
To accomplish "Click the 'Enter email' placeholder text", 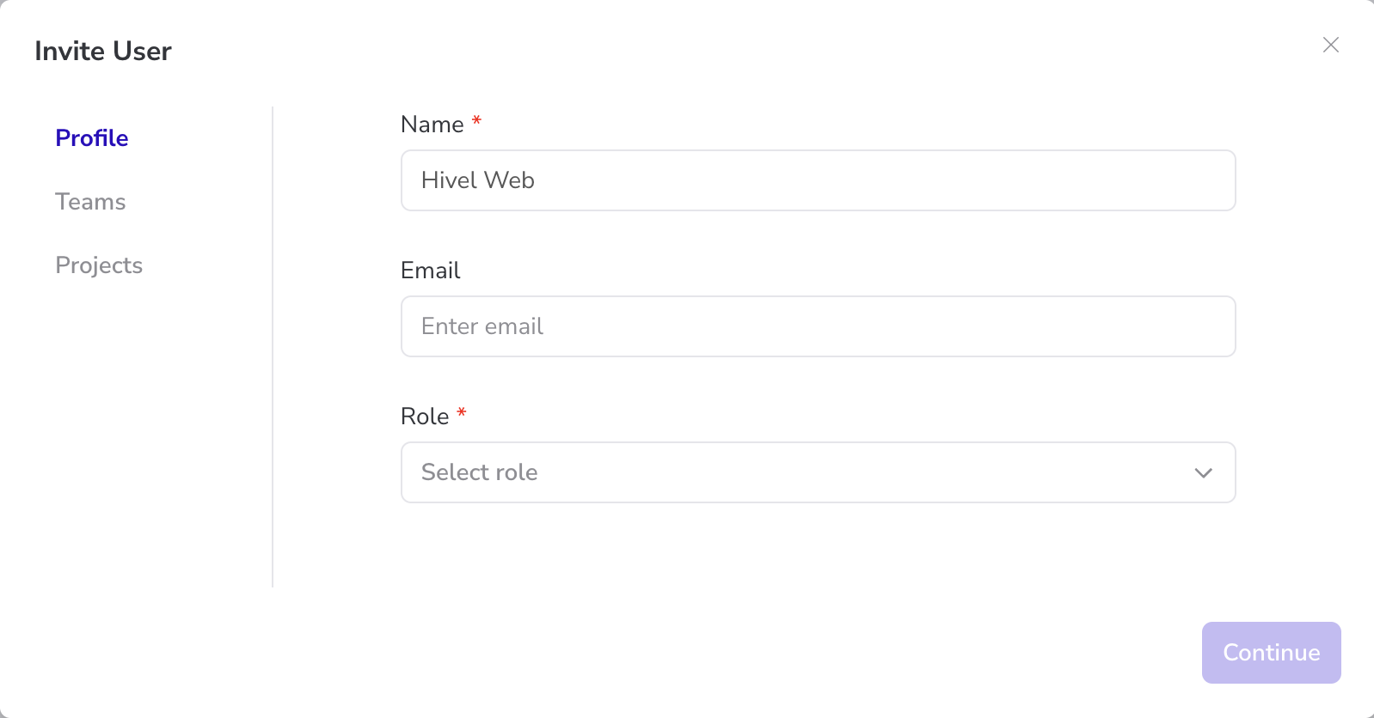I will pyautogui.click(x=482, y=326).
